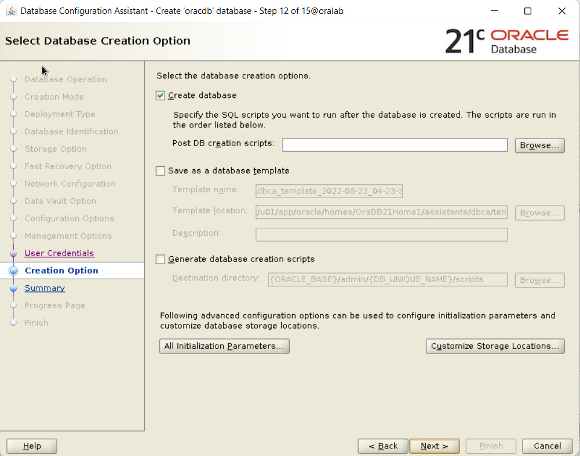This screenshot has height=456, width=580.
Task: Click the Java icon in title bar
Action: 11,11
